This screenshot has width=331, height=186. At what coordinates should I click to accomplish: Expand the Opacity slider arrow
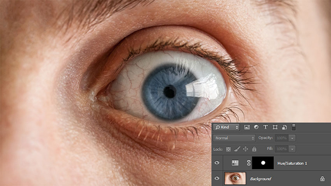coord(292,138)
